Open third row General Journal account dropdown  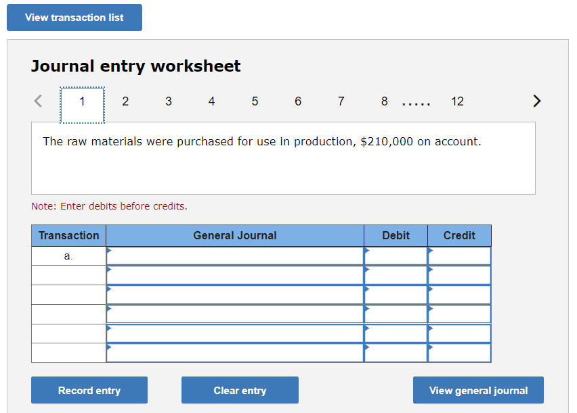click(x=234, y=295)
